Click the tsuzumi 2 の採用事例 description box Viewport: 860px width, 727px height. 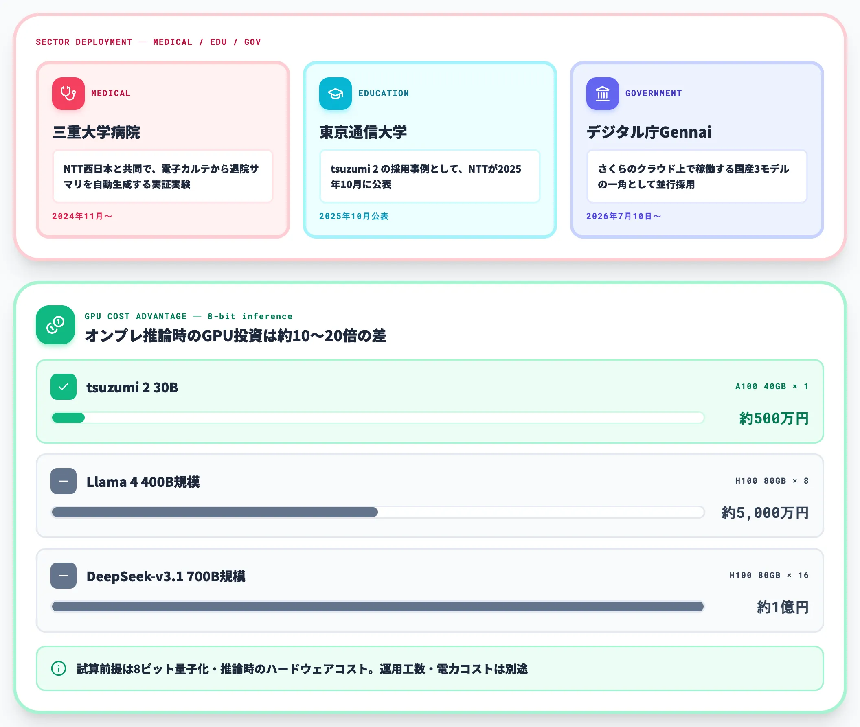(430, 176)
